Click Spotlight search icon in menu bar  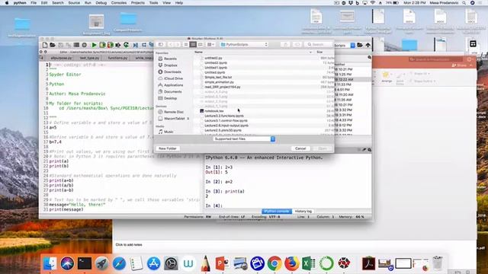(464, 3)
